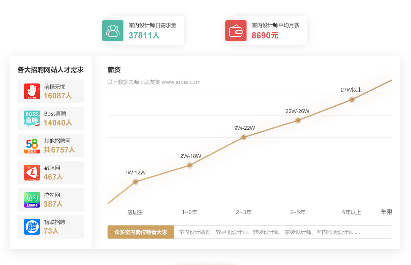The height and width of the screenshot is (265, 411).
Task: Click the 58 其他招聘网 logo icon
Action: [x=32, y=146]
